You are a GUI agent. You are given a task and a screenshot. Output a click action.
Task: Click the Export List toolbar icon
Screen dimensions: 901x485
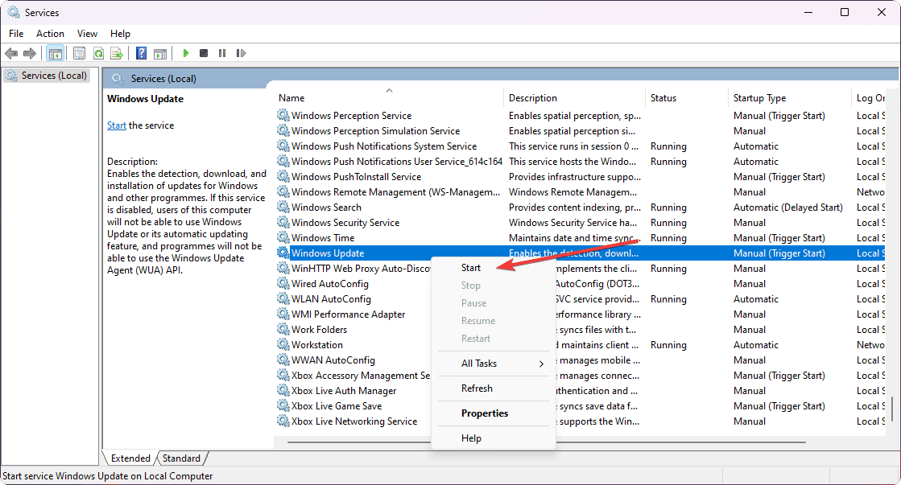[118, 53]
